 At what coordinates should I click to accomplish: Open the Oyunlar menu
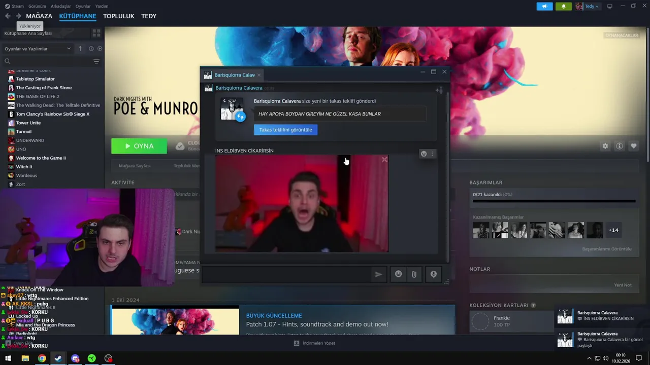pyautogui.click(x=83, y=6)
